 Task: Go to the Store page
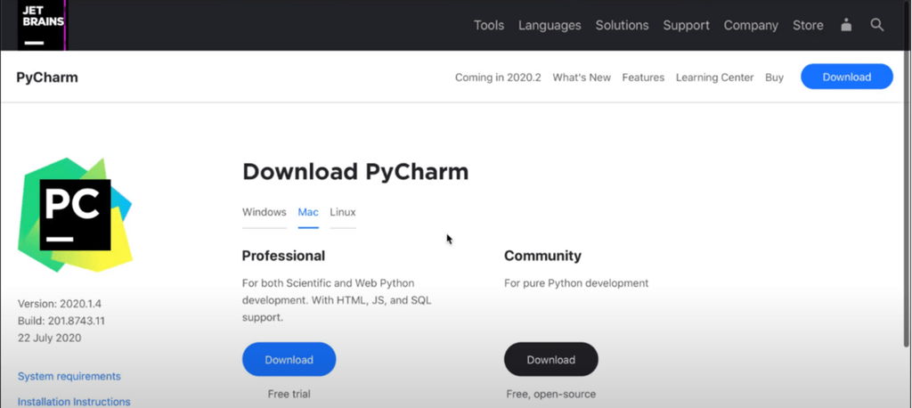808,26
